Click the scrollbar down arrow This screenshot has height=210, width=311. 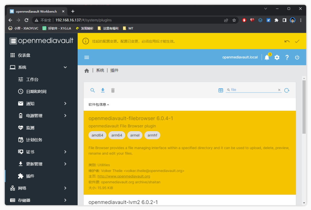pyautogui.click(x=304, y=203)
